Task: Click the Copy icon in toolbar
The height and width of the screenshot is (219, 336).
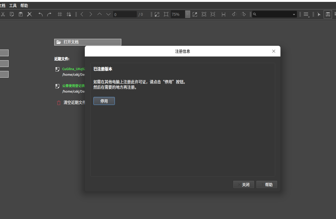Action: pos(12,14)
